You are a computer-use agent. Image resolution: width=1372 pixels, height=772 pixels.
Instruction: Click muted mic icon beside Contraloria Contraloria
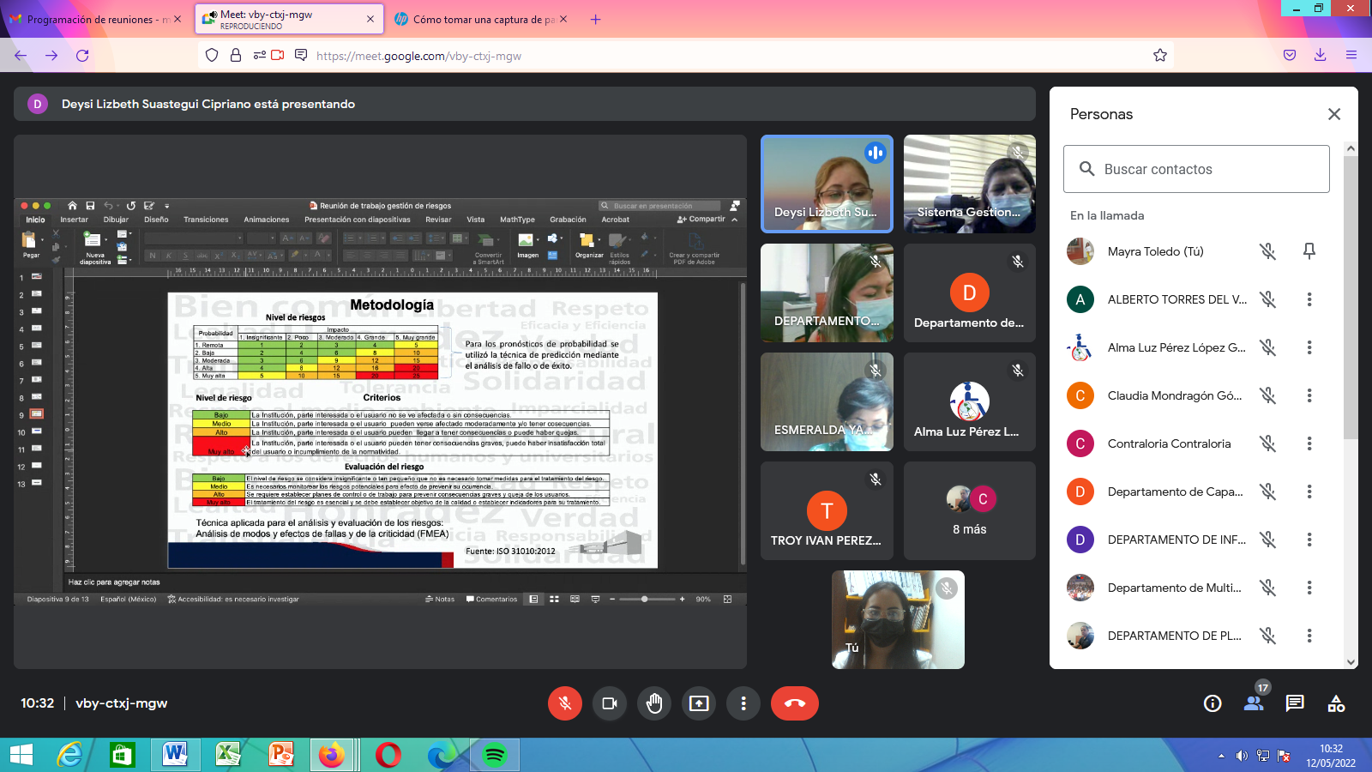pos(1267,443)
